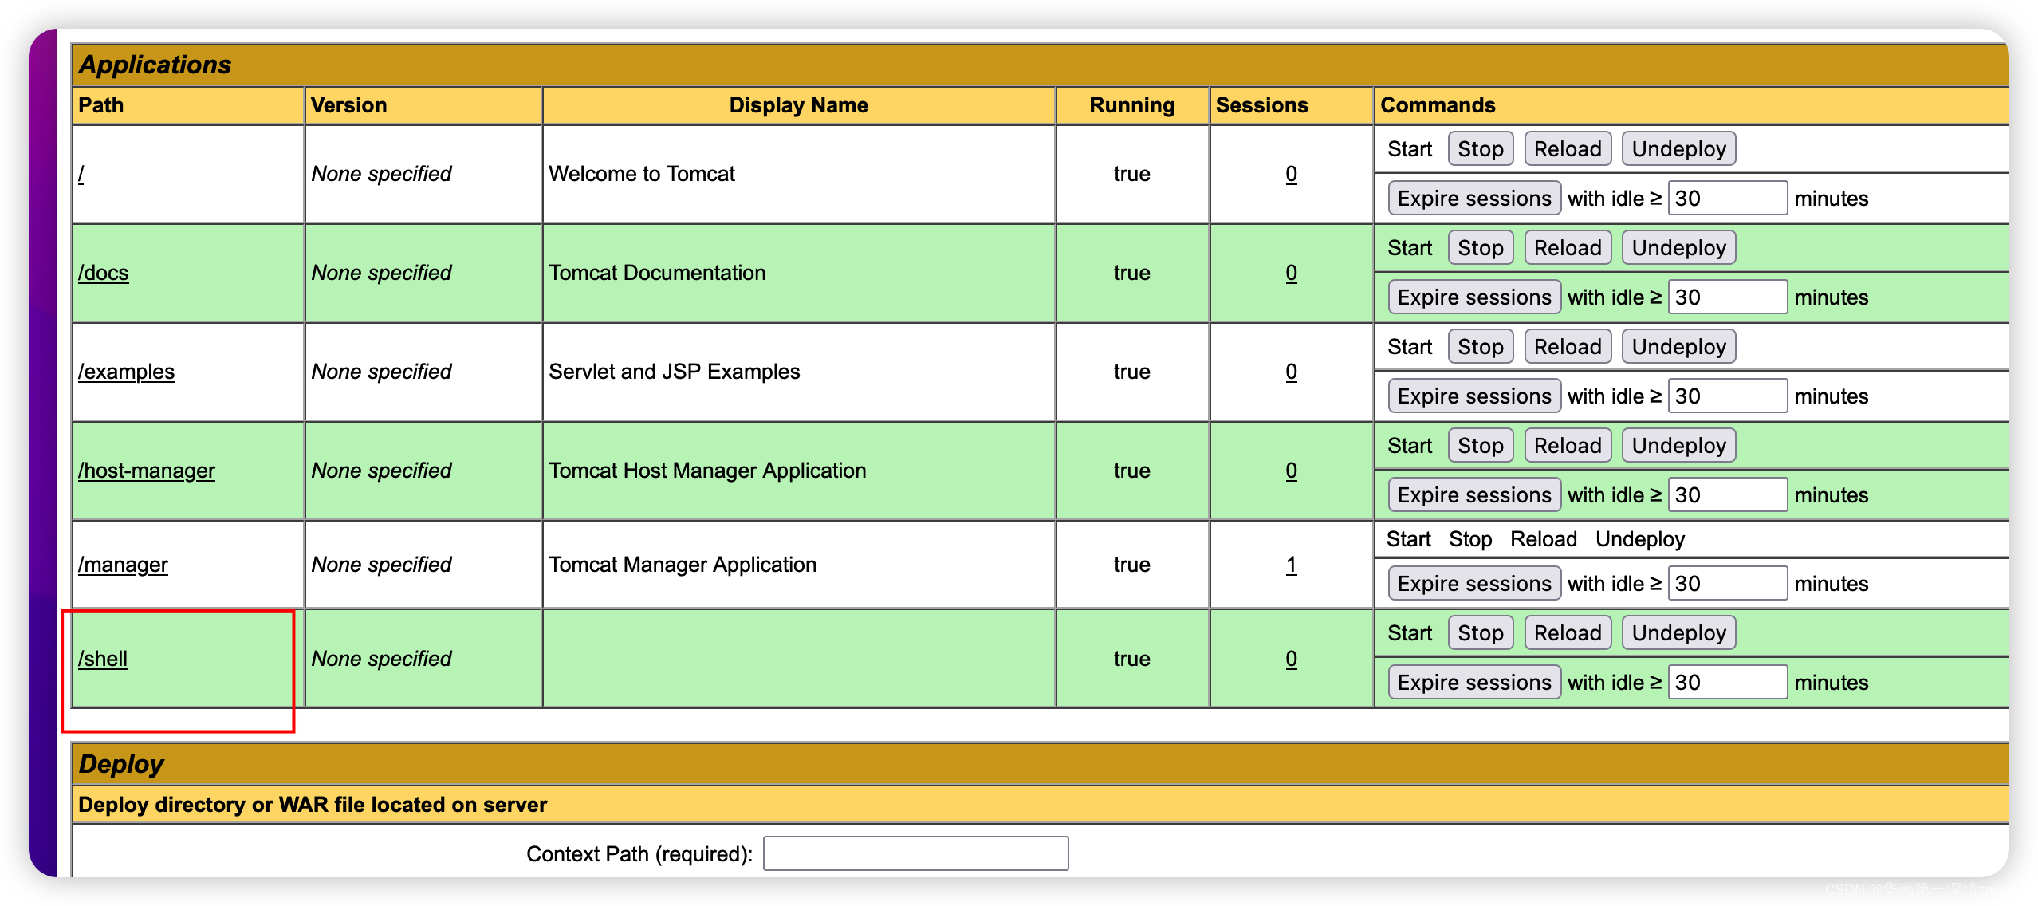The width and height of the screenshot is (2038, 906).
Task: Reload the root / application
Action: (x=1568, y=149)
